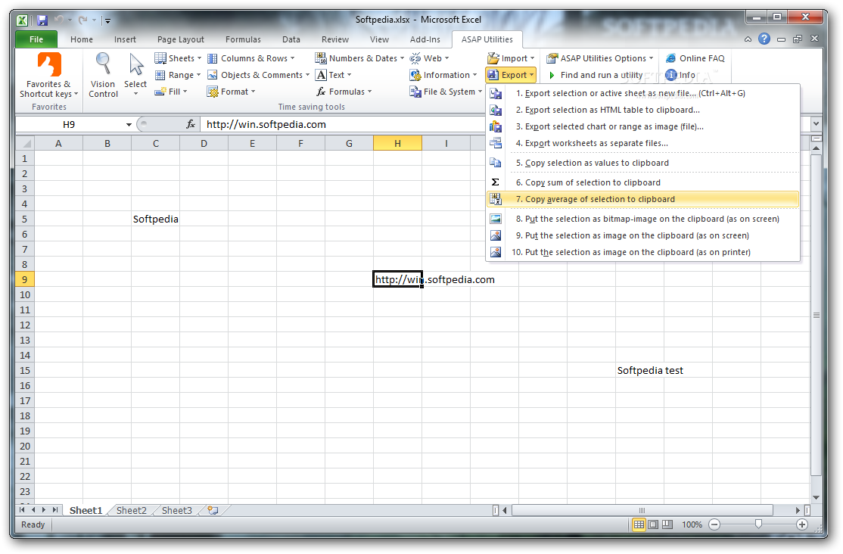
Task: Choose Put selection as image (as on printer)
Action: click(x=642, y=252)
